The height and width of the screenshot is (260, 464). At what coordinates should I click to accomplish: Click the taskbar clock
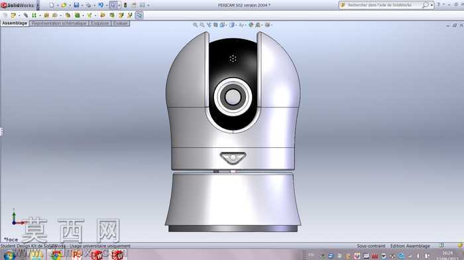point(447,255)
